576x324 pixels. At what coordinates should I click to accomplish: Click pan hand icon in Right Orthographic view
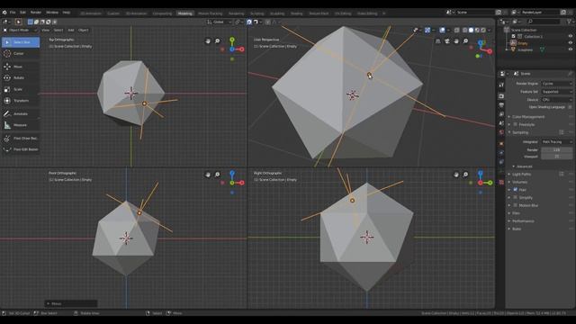pyautogui.click(x=456, y=175)
